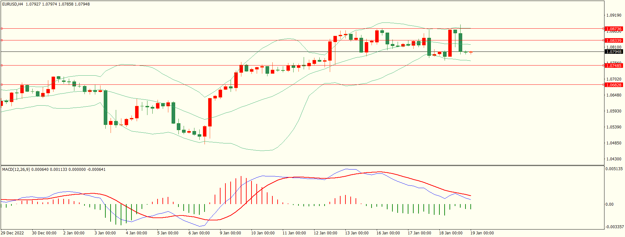
Task: Click the -0.003357 MACD scale value
Action: point(615,227)
